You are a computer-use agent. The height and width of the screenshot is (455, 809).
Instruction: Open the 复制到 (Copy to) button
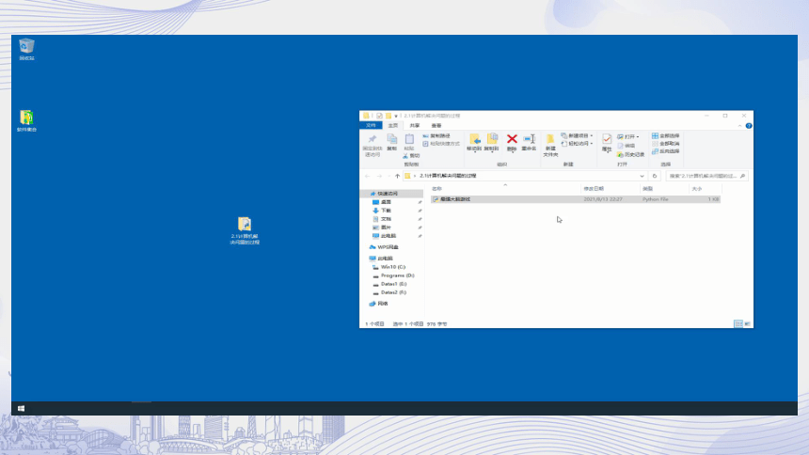point(492,142)
